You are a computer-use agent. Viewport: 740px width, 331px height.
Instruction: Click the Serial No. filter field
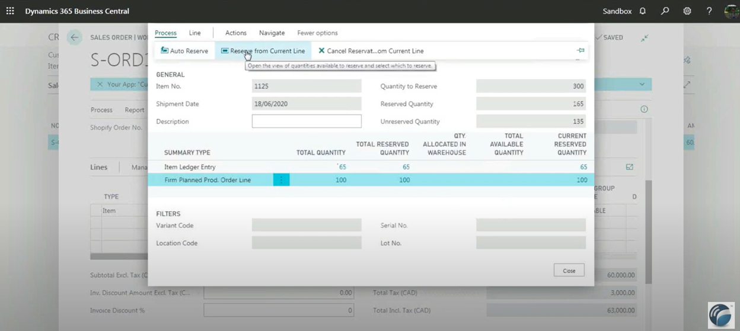[x=531, y=225]
